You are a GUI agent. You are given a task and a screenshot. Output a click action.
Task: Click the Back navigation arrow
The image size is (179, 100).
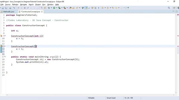(x=116, y=8)
